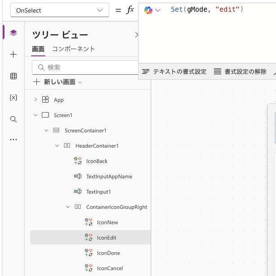
Task: Switch to the 画面 tab
Action: (38, 49)
